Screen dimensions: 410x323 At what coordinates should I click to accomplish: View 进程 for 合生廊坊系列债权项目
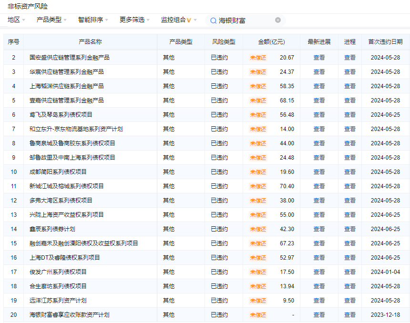(x=350, y=286)
